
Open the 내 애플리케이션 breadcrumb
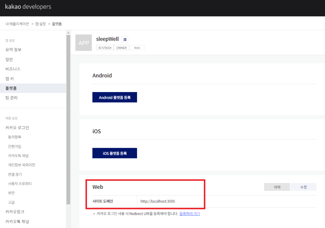(17, 24)
